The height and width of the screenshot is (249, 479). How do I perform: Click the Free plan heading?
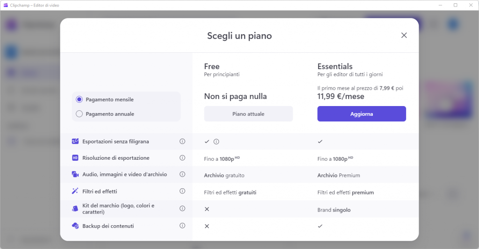point(212,66)
